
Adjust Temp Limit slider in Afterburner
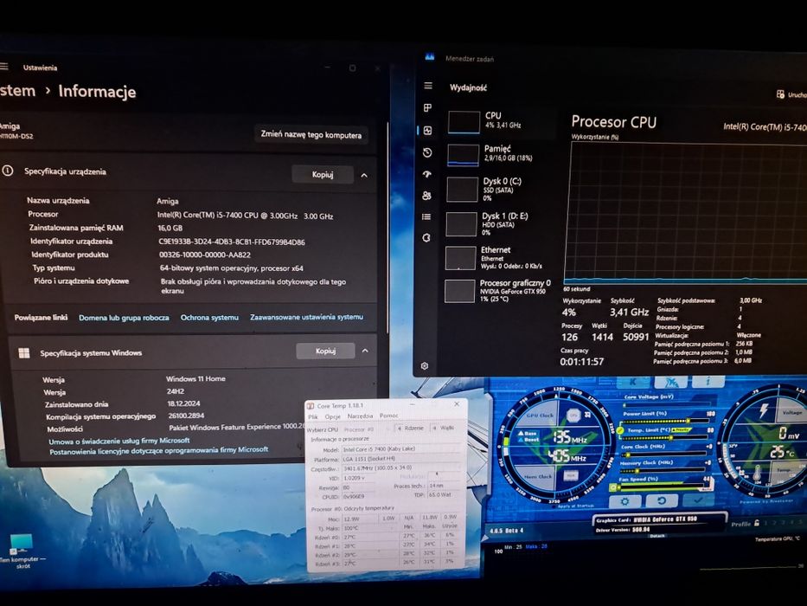click(664, 437)
